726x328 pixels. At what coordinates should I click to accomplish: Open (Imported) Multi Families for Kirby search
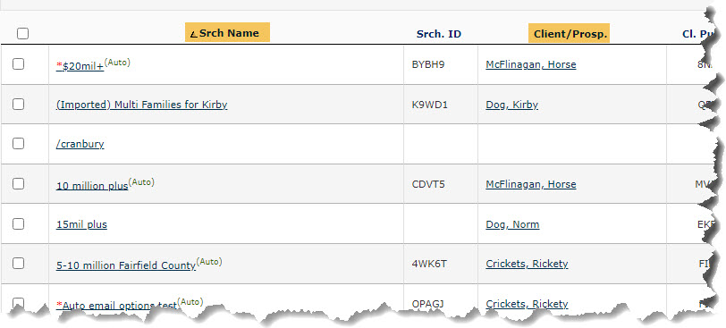point(141,105)
